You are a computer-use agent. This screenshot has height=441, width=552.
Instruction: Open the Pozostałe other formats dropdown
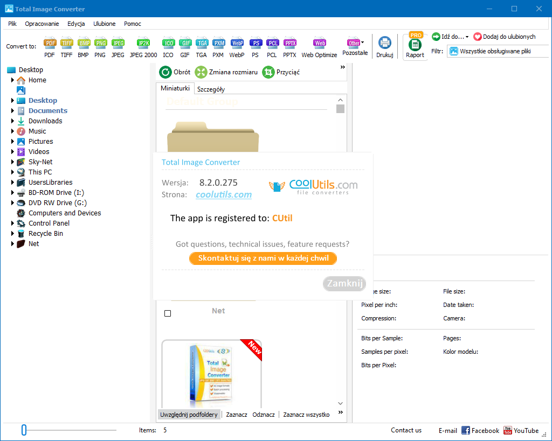[x=355, y=46]
